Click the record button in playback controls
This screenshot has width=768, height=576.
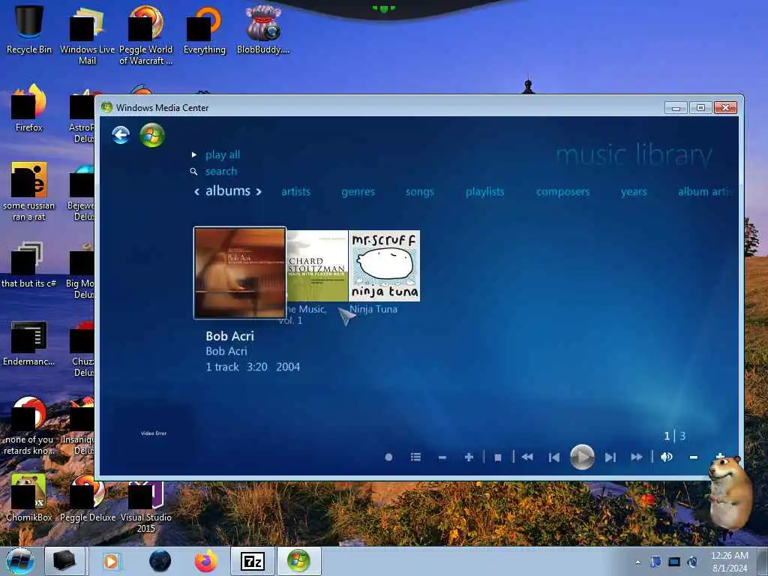click(x=388, y=457)
